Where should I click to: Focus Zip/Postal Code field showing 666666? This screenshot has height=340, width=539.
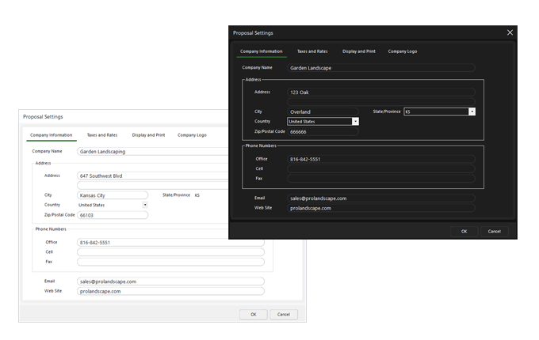(322, 131)
